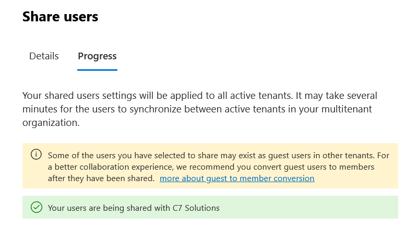Click 'Your shared users settings' opening sentence
Viewport: 418px width, 242px height.
pyautogui.click(x=78, y=96)
